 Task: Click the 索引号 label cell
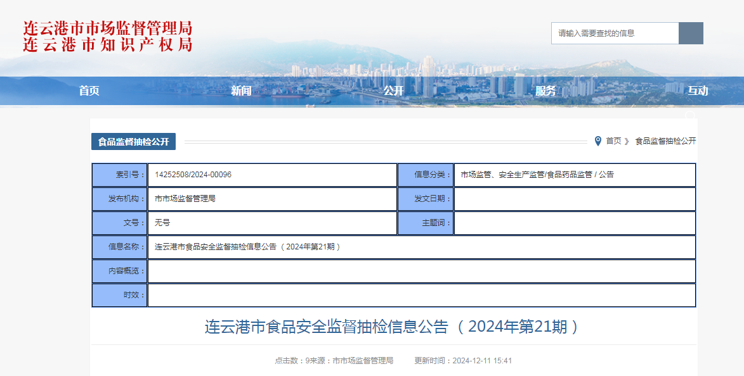click(x=120, y=175)
